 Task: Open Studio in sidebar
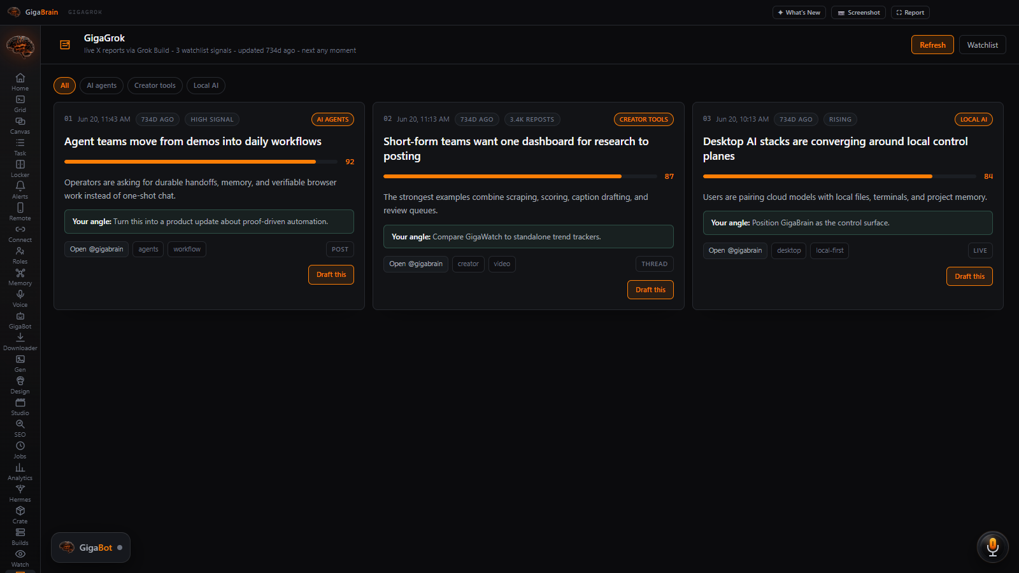pos(20,406)
